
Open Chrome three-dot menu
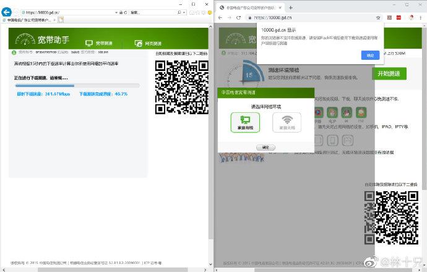tap(421, 18)
